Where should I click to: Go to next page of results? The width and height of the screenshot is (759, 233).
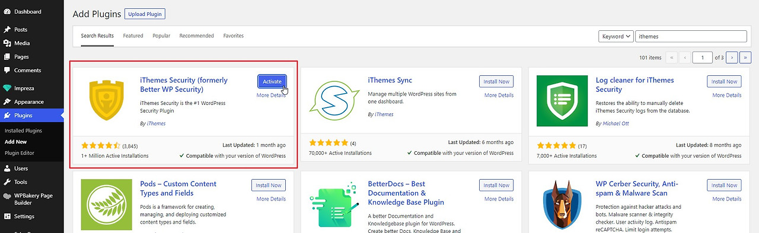(x=732, y=58)
